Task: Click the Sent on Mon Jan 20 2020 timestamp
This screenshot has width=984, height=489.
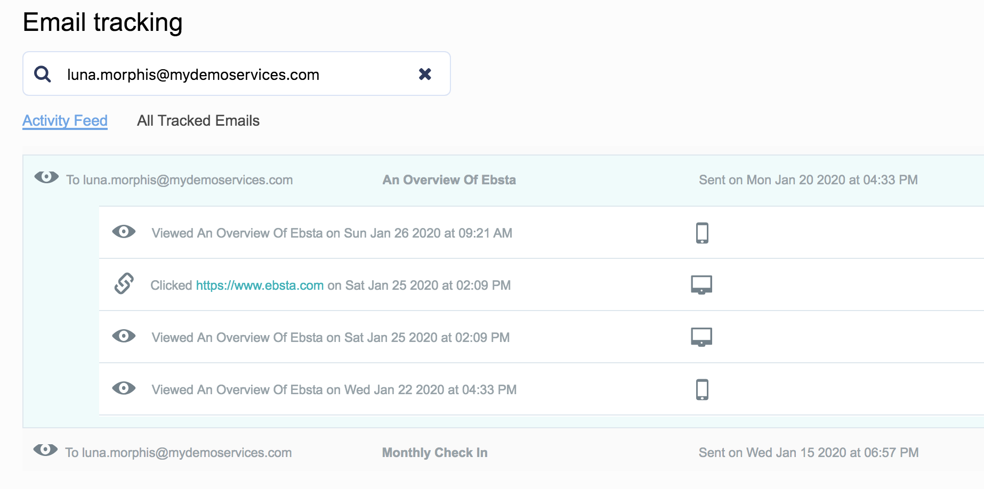Action: 808,180
